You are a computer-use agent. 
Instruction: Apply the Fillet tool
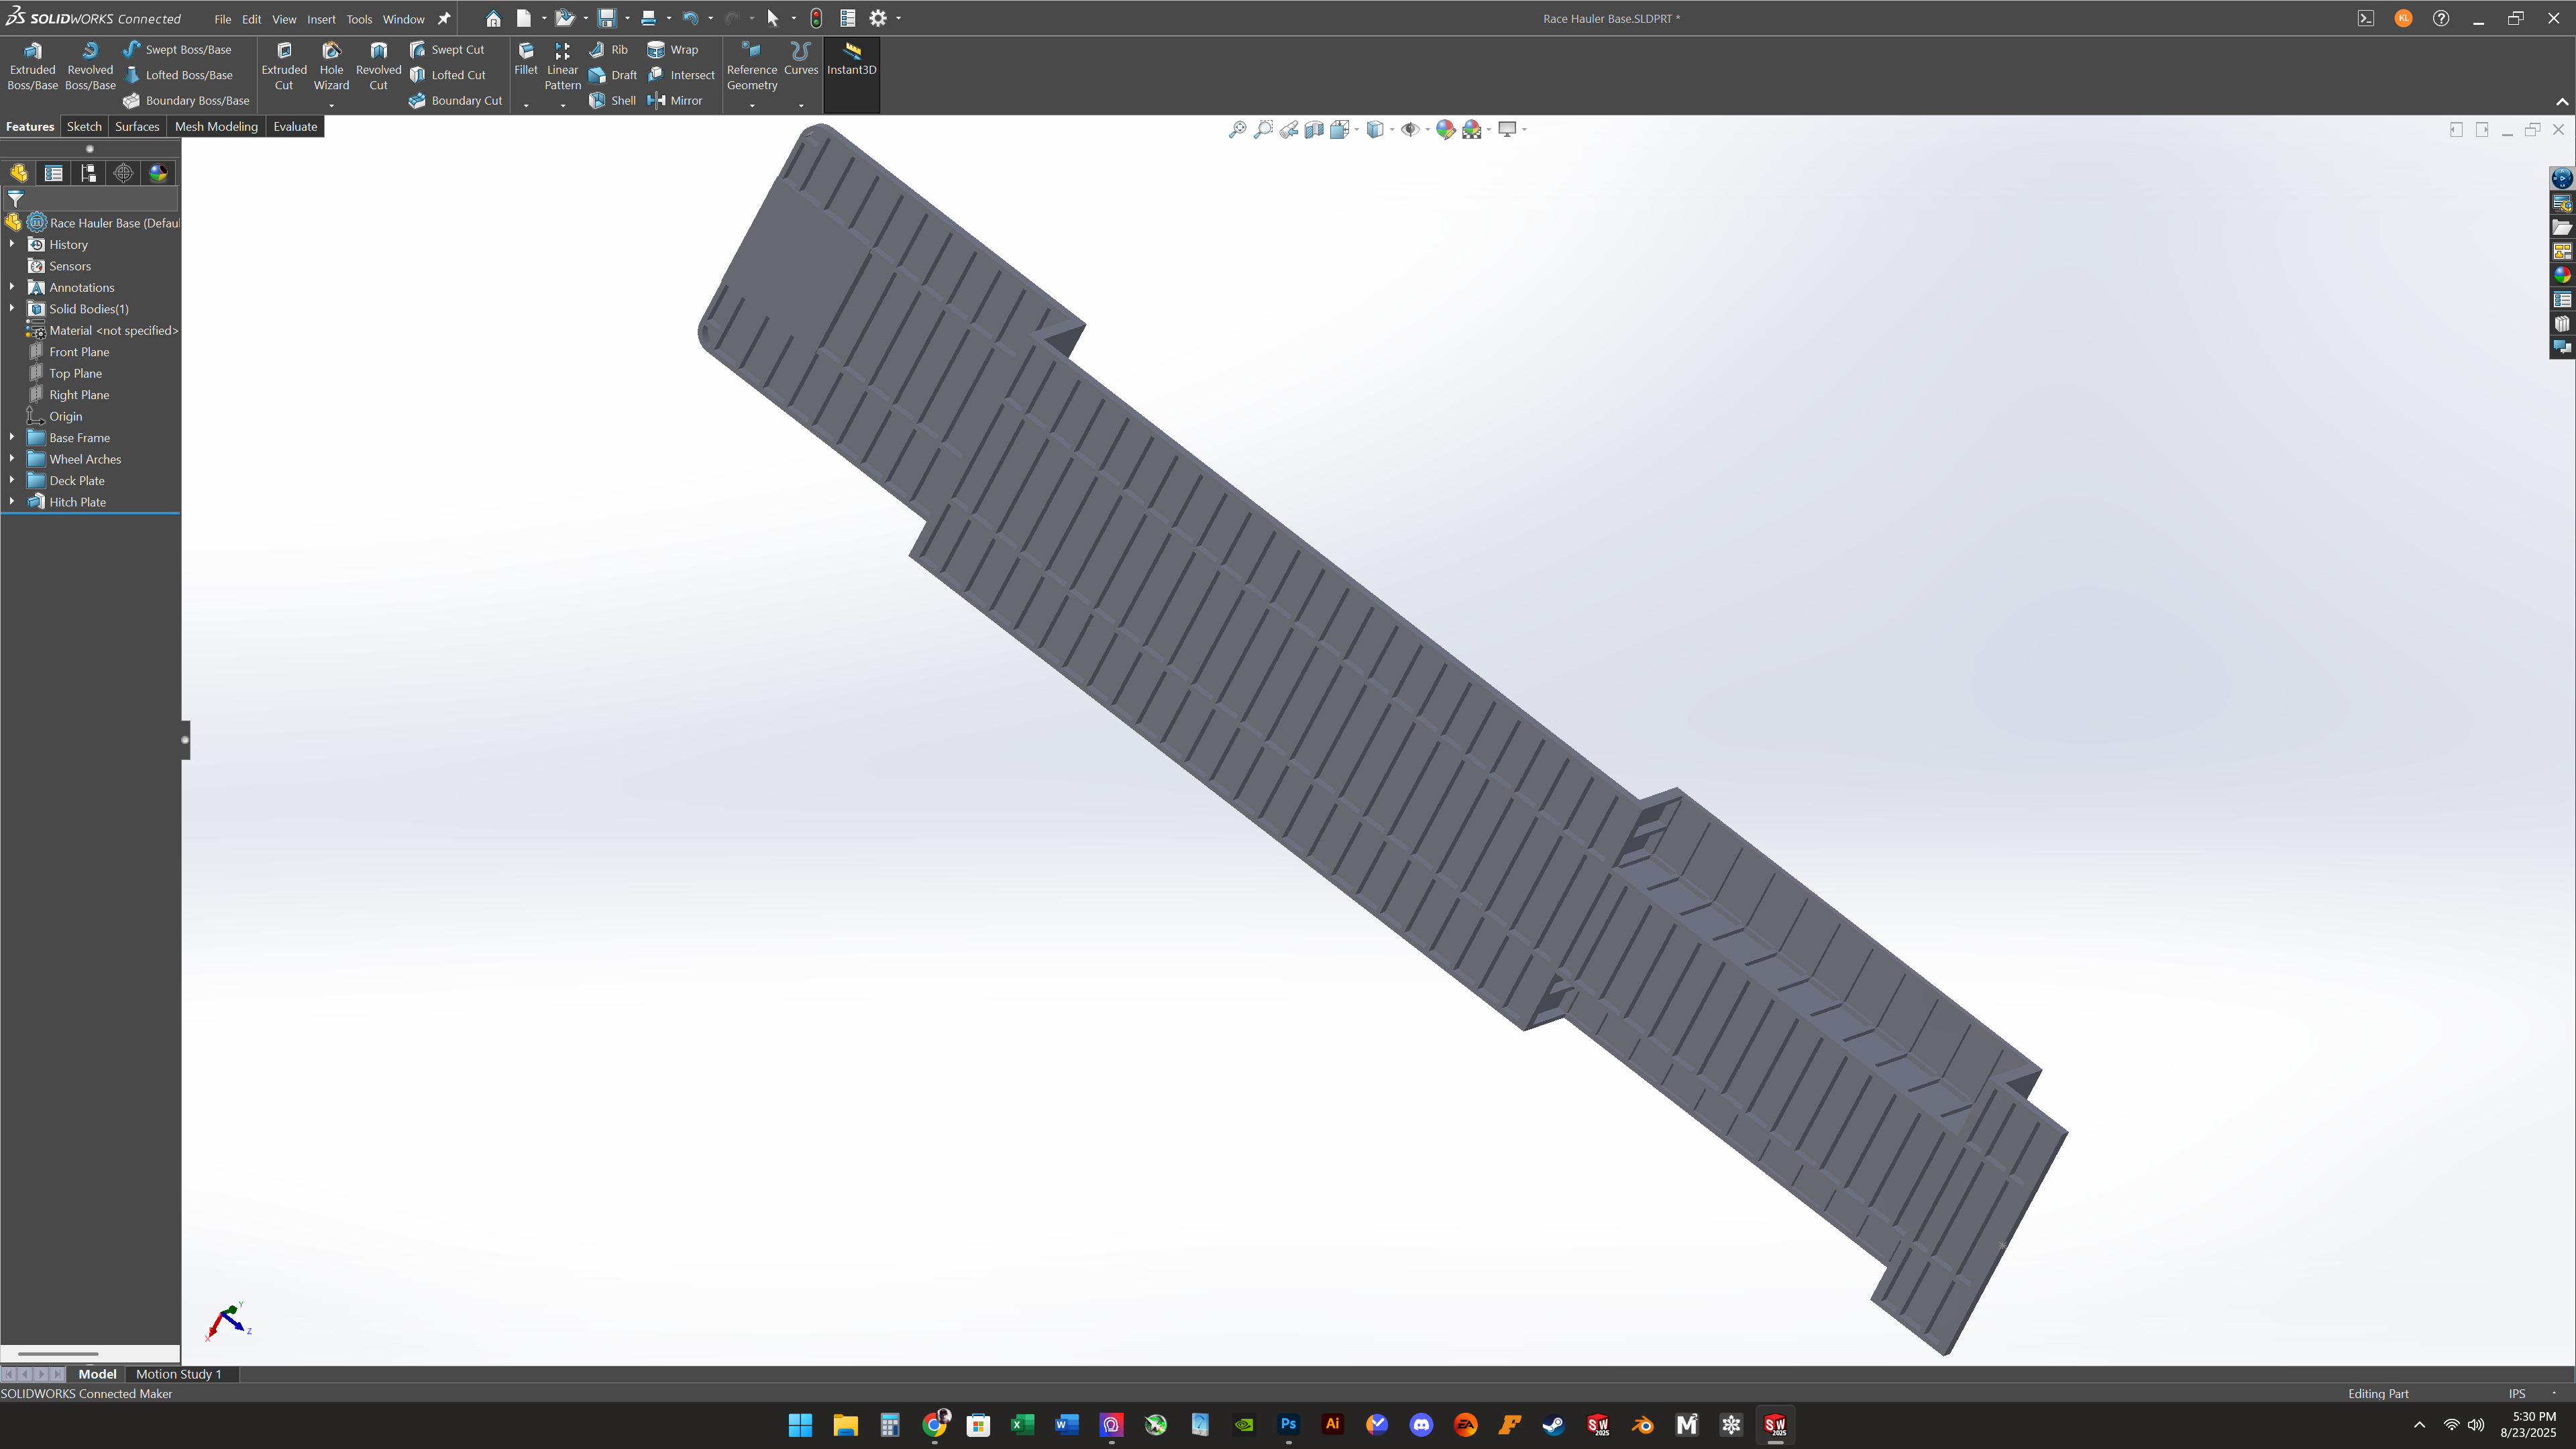tap(526, 59)
